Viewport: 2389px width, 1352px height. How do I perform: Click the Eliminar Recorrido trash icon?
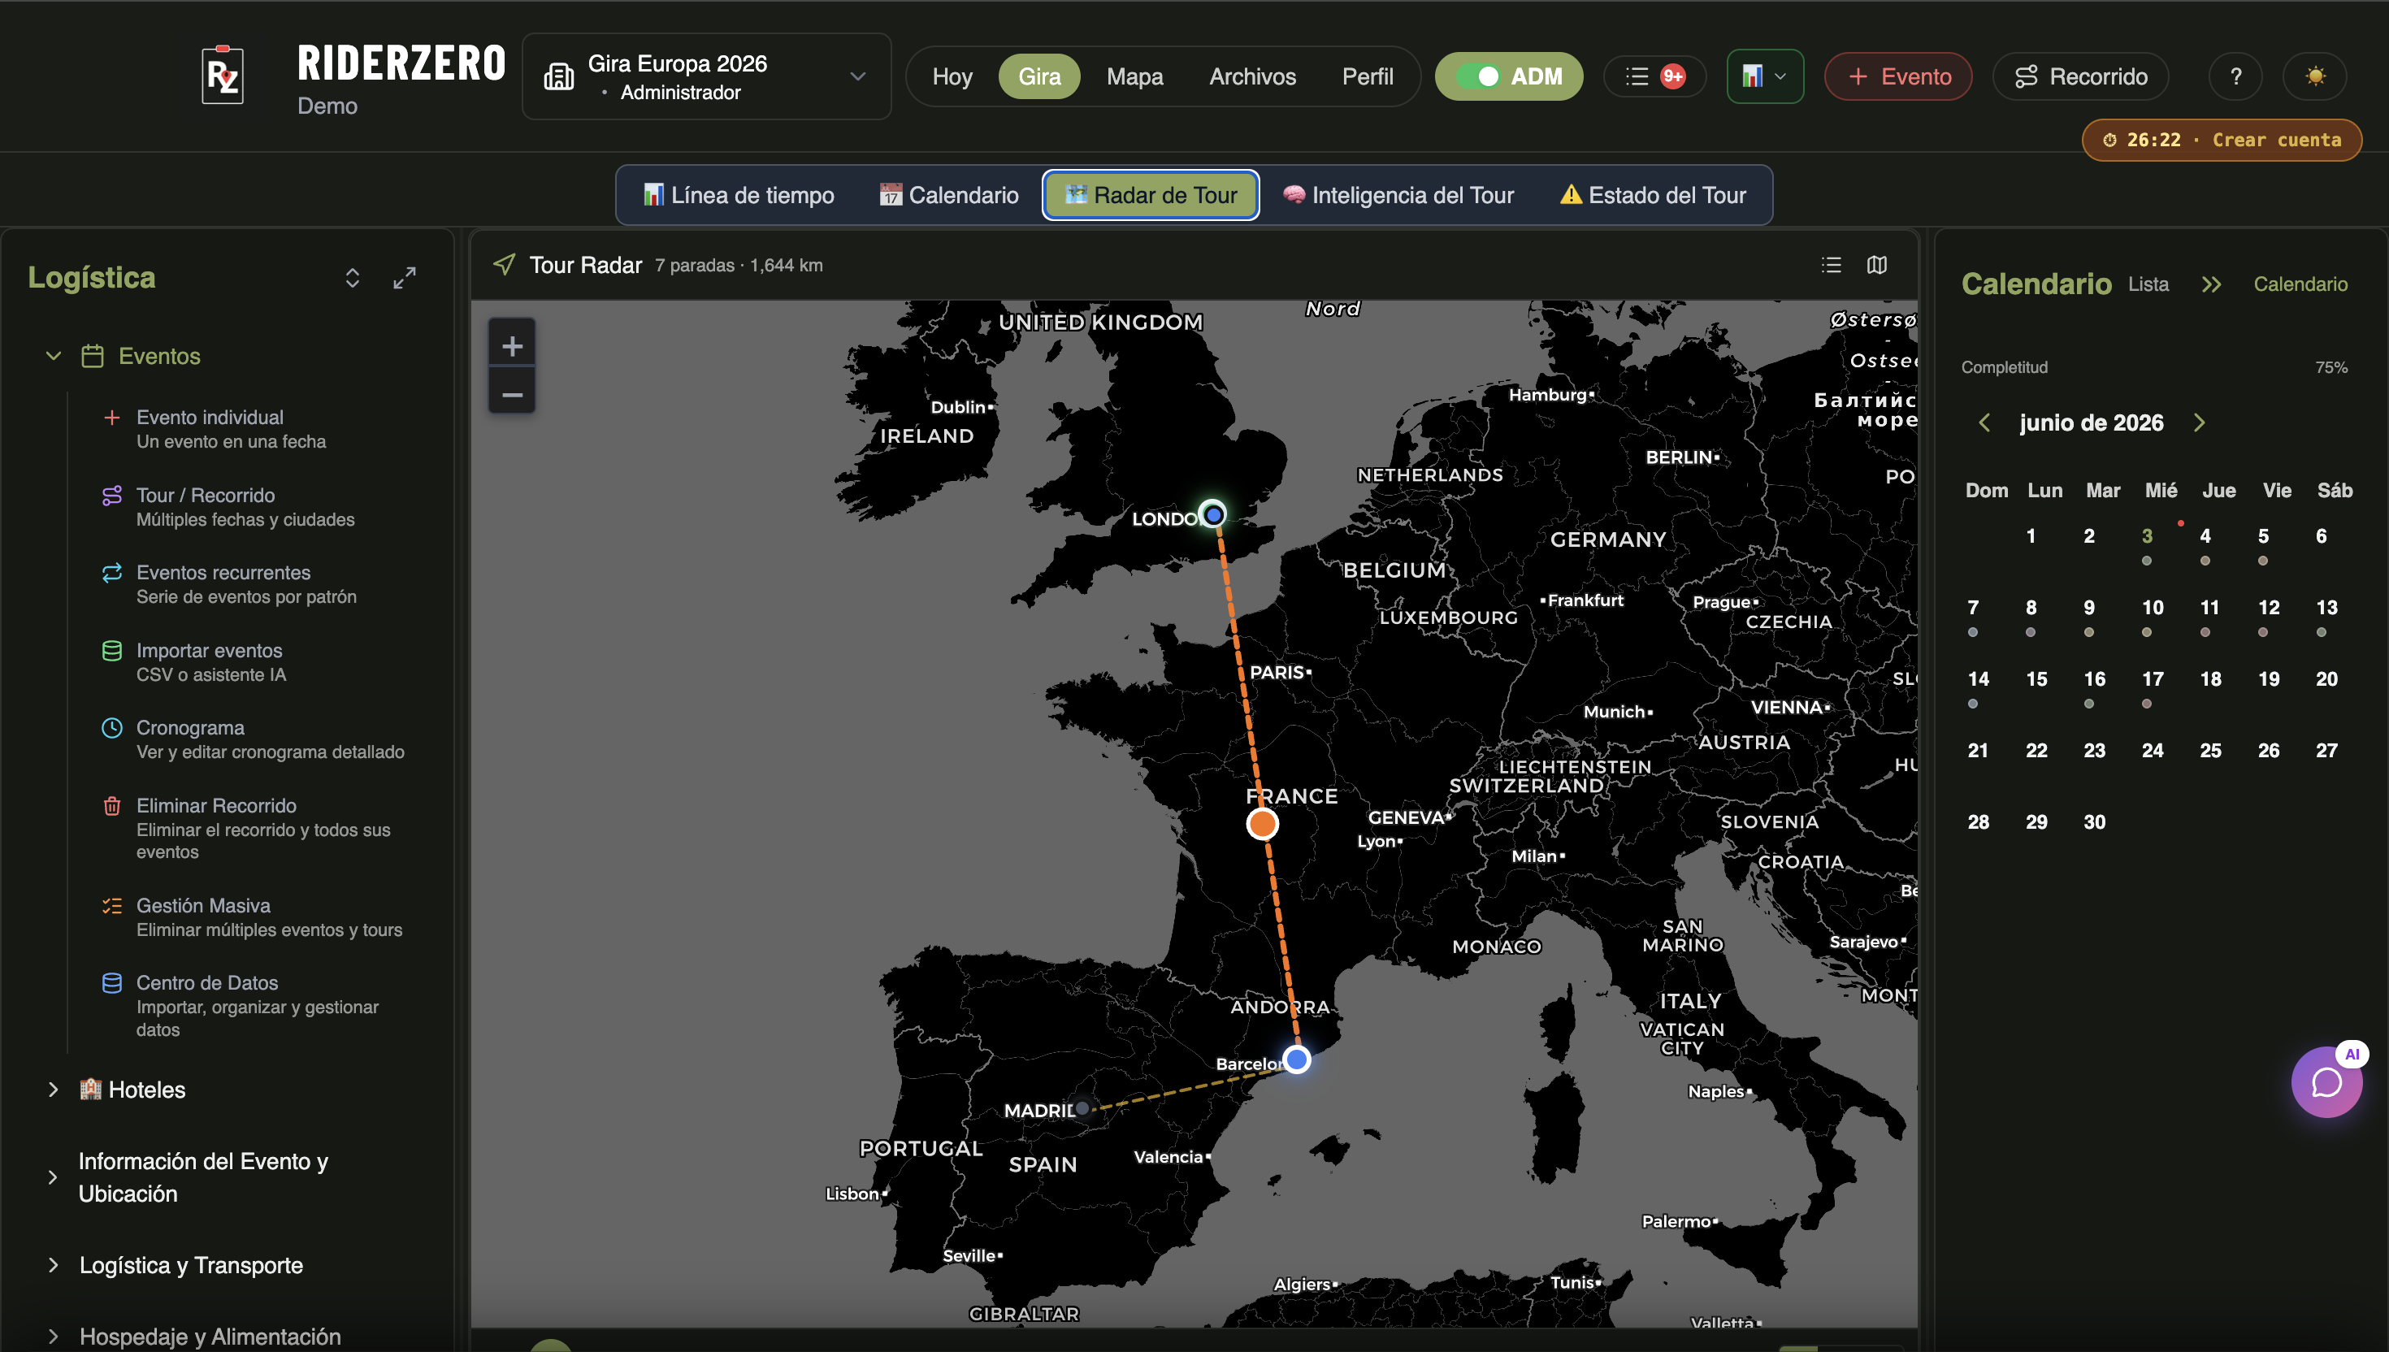(111, 806)
